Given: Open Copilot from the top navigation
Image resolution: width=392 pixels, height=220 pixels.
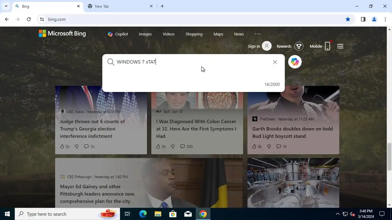Looking at the screenshot, I should [118, 34].
